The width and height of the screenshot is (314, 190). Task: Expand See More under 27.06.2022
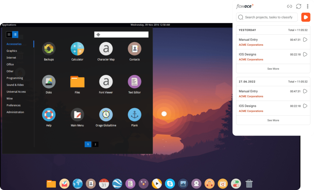pos(273,120)
